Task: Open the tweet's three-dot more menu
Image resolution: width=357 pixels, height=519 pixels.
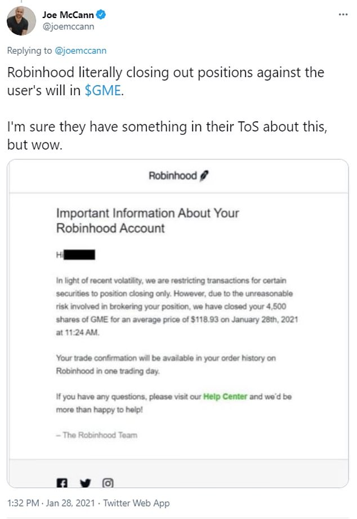Action: coord(342,14)
